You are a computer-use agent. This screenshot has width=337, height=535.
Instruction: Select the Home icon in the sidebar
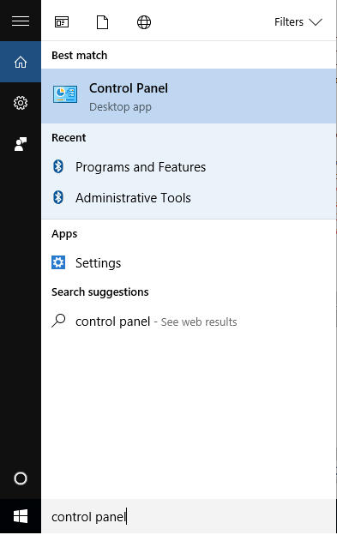click(21, 62)
